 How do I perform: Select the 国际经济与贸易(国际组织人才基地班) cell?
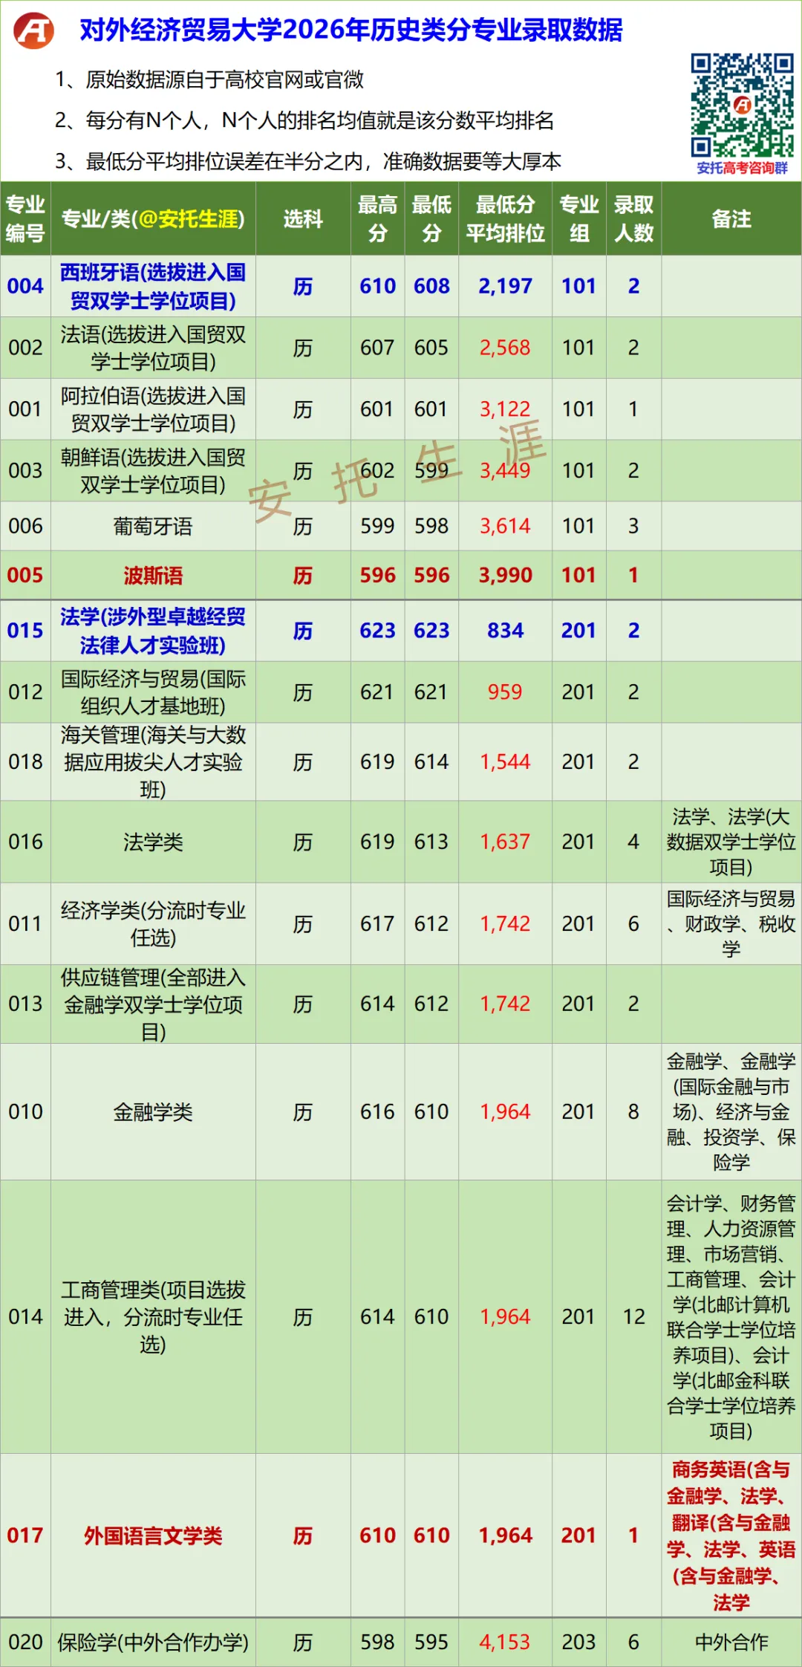pyautogui.click(x=153, y=692)
